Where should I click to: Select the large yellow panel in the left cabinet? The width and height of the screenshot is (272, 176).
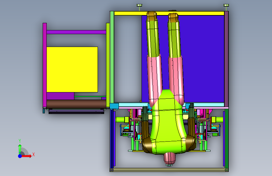(72, 70)
